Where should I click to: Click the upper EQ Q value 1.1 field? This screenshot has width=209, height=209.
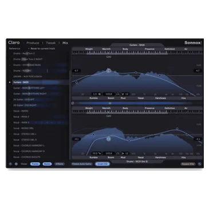tap(97, 94)
